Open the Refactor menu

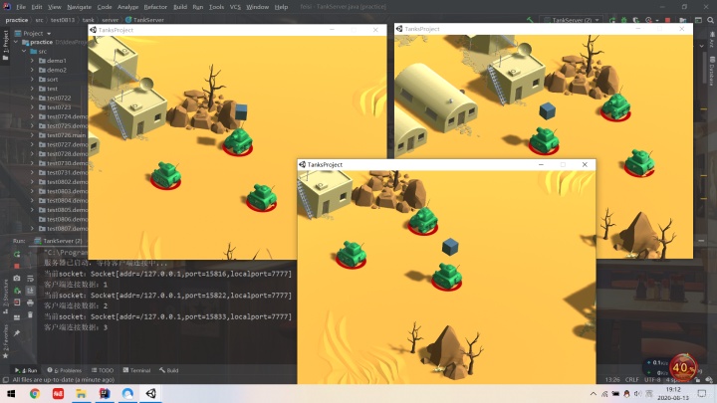(x=155, y=7)
